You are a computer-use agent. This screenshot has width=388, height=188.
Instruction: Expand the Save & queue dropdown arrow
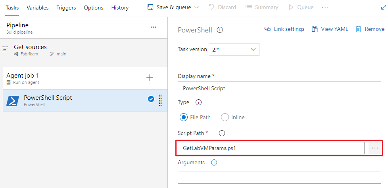(196, 8)
